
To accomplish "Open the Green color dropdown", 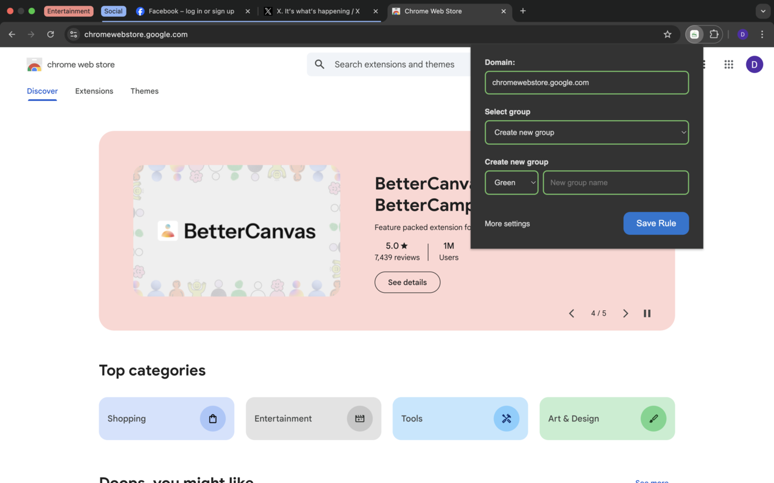I will point(512,182).
